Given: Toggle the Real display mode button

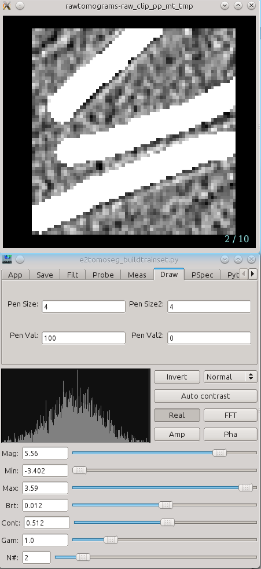Looking at the screenshot, I should pyautogui.click(x=177, y=415).
